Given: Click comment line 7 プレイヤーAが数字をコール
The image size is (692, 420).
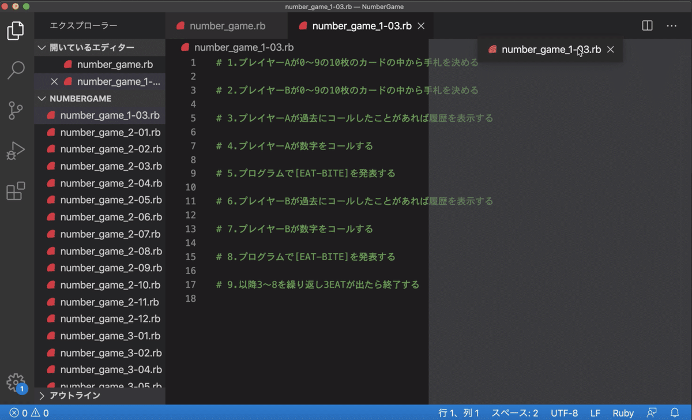Looking at the screenshot, I should pyautogui.click(x=295, y=146).
